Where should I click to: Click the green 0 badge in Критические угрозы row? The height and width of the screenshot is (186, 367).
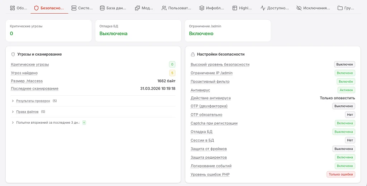coord(172,65)
